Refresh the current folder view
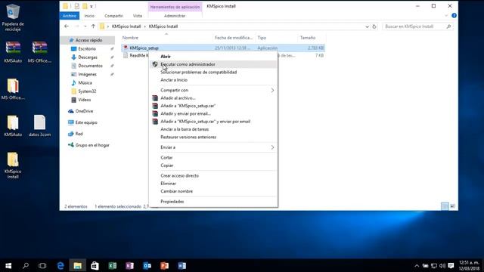Viewport: 484px width, 272px height. tap(374, 26)
